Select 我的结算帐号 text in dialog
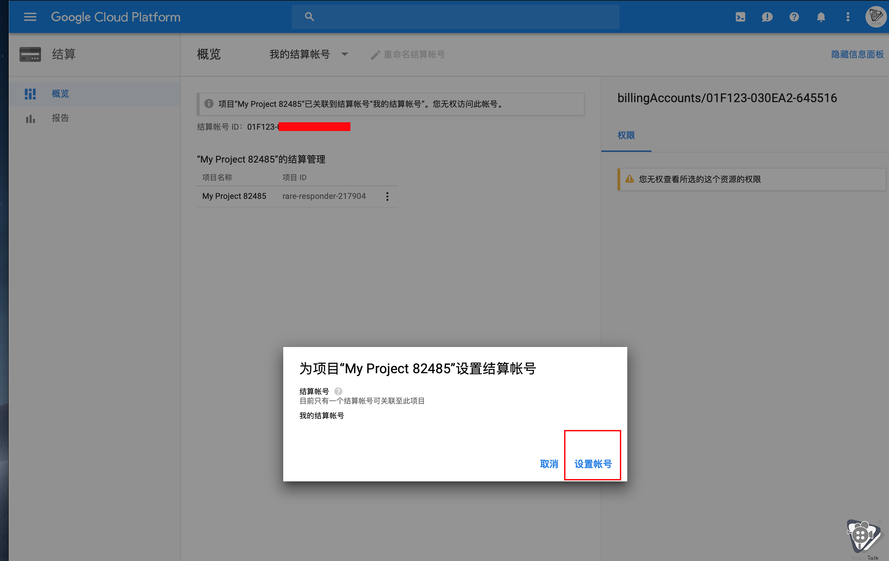 pos(322,416)
